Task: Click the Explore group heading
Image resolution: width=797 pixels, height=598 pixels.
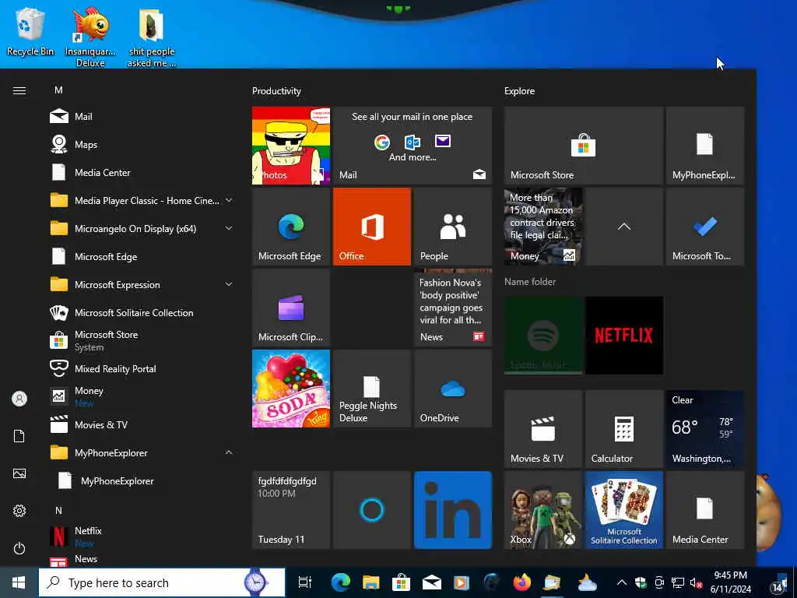Action: coord(519,91)
